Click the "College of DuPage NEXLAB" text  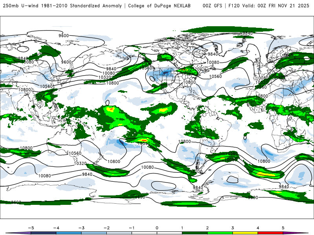(x=159, y=5)
